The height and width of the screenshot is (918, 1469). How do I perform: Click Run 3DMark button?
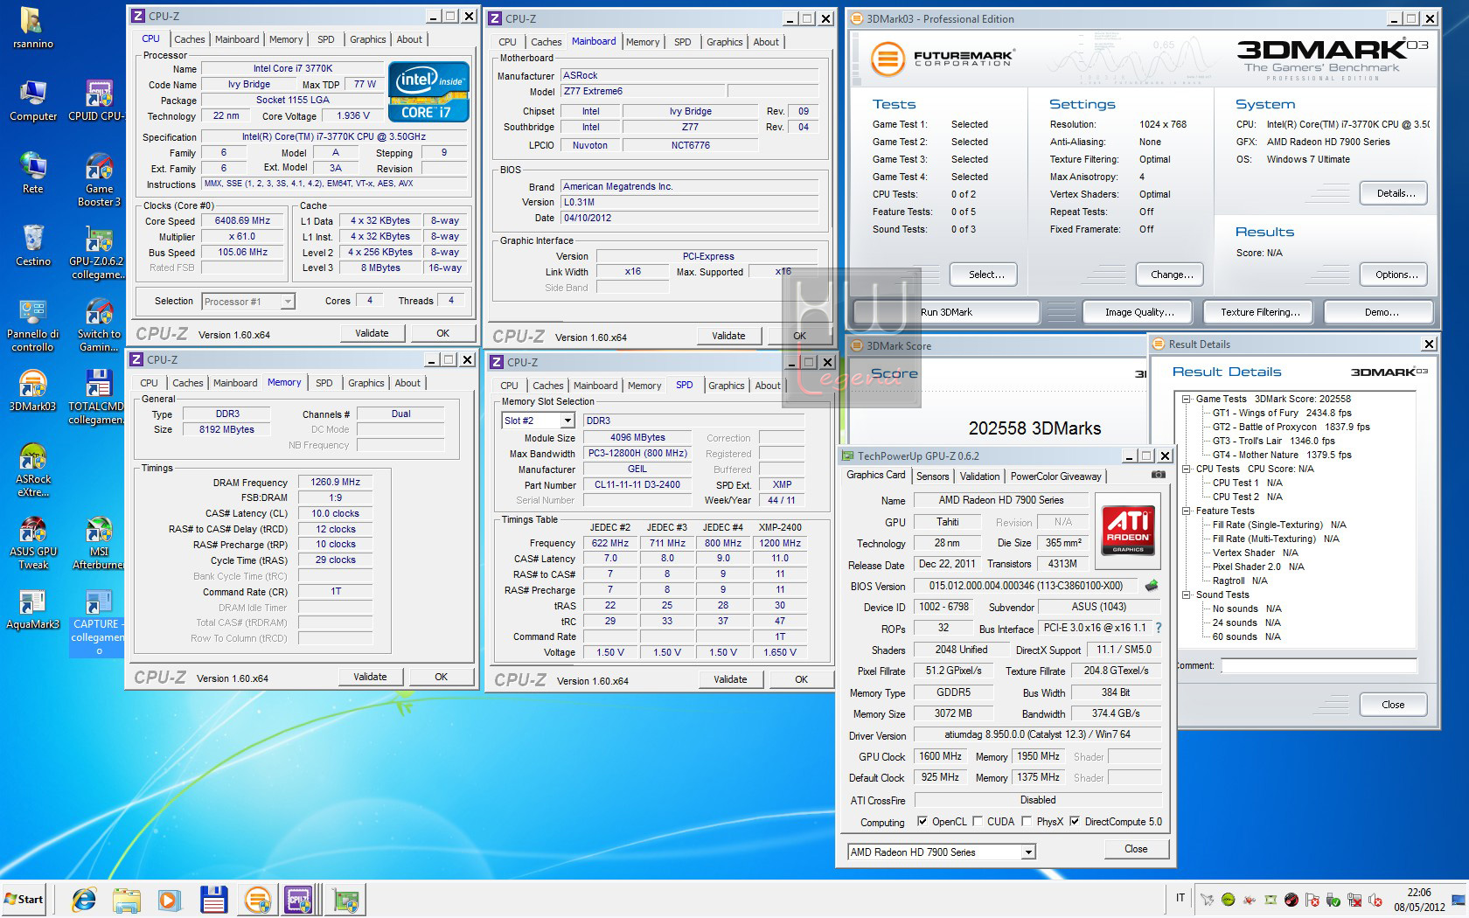(x=946, y=312)
